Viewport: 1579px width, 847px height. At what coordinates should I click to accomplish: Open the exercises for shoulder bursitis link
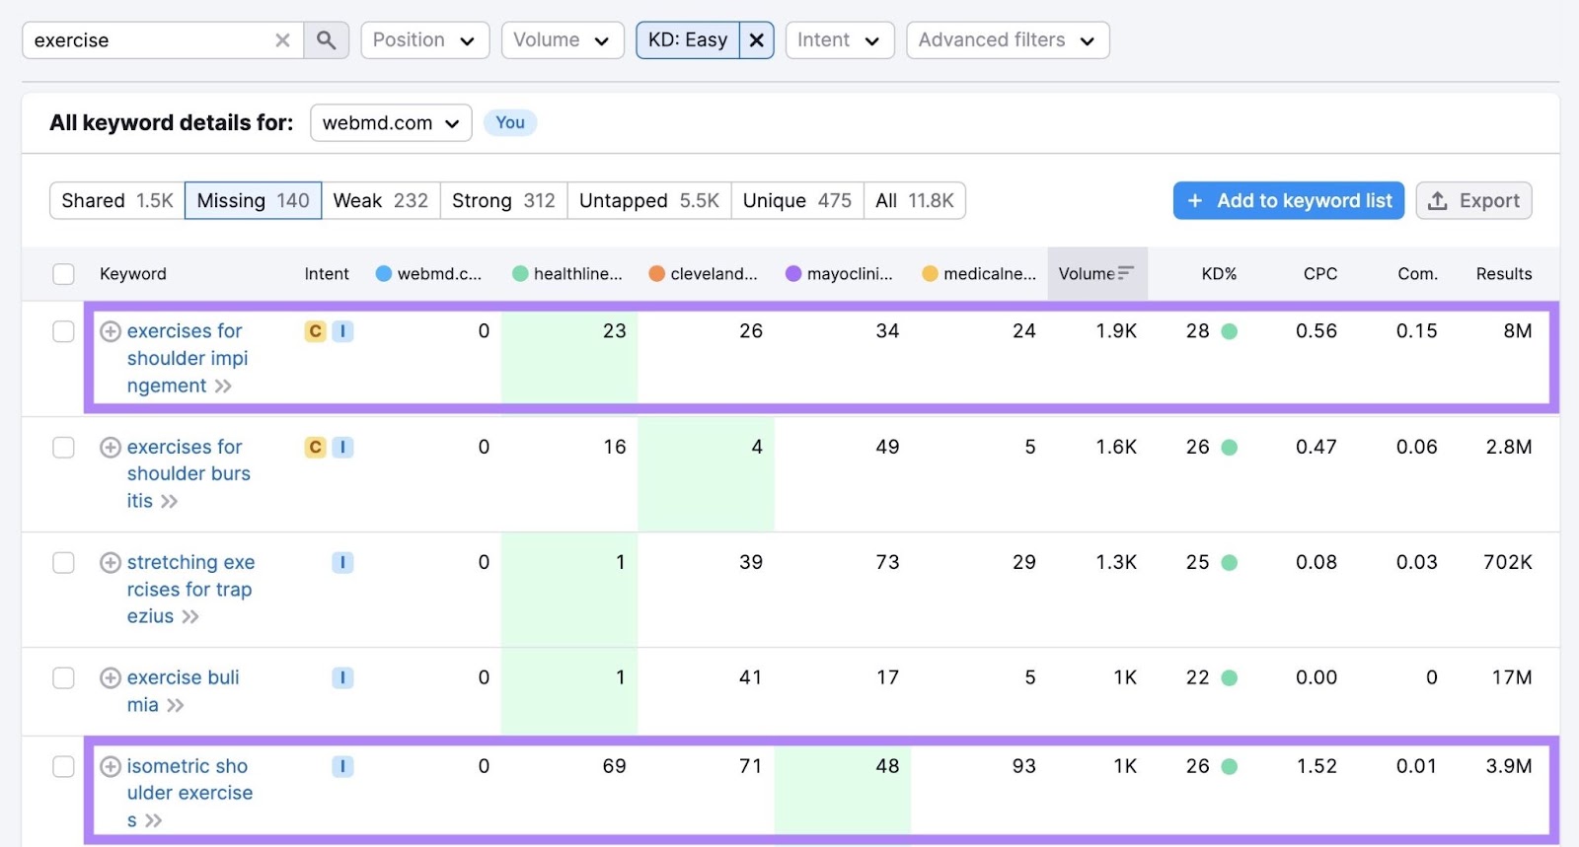point(188,473)
